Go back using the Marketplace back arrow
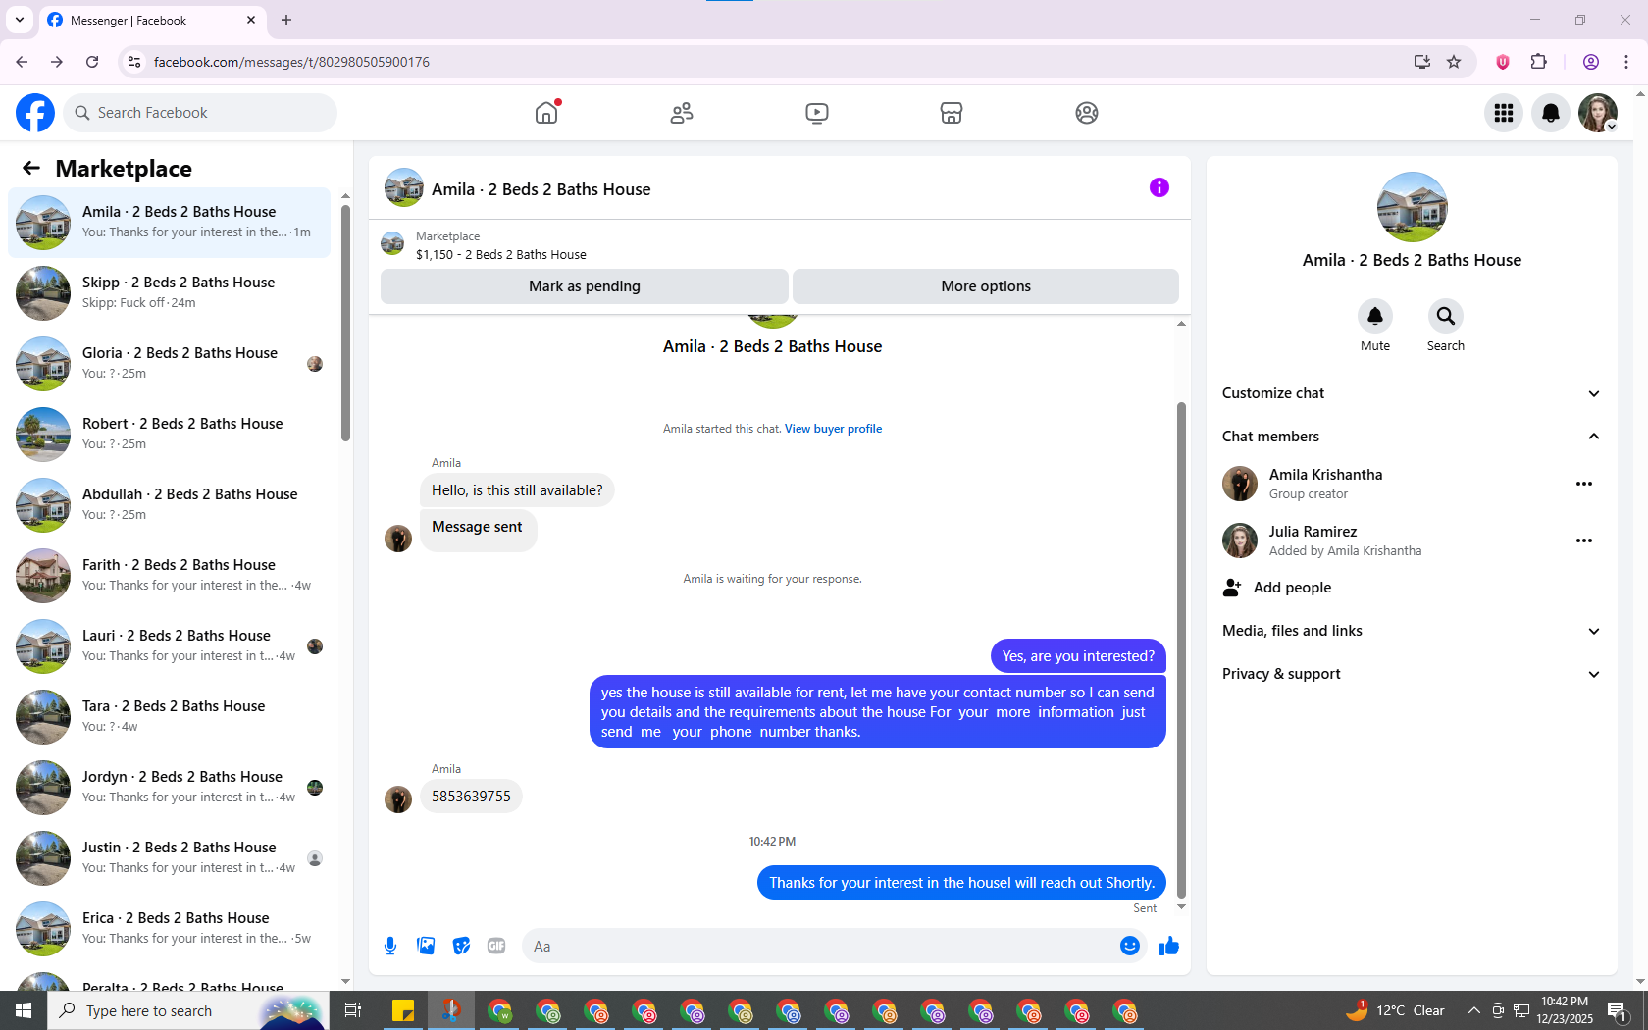 pyautogui.click(x=31, y=168)
